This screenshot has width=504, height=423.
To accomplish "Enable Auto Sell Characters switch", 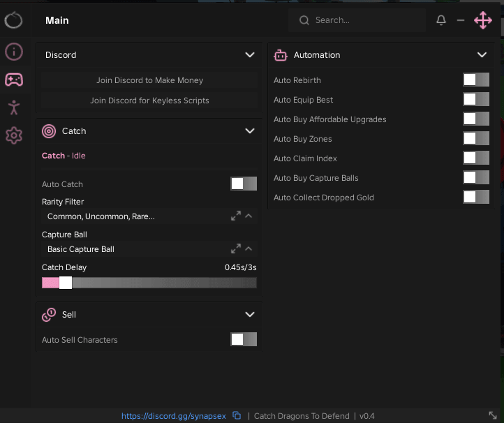I will point(244,339).
